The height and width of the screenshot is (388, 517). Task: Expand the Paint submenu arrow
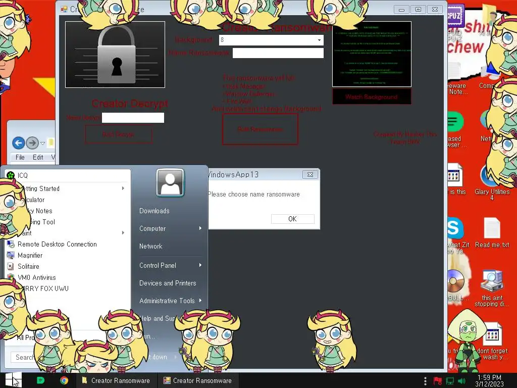pyautogui.click(x=123, y=232)
